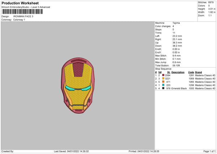Click the 'Brand' column header
This screenshot has height=154, width=217.
199,72
